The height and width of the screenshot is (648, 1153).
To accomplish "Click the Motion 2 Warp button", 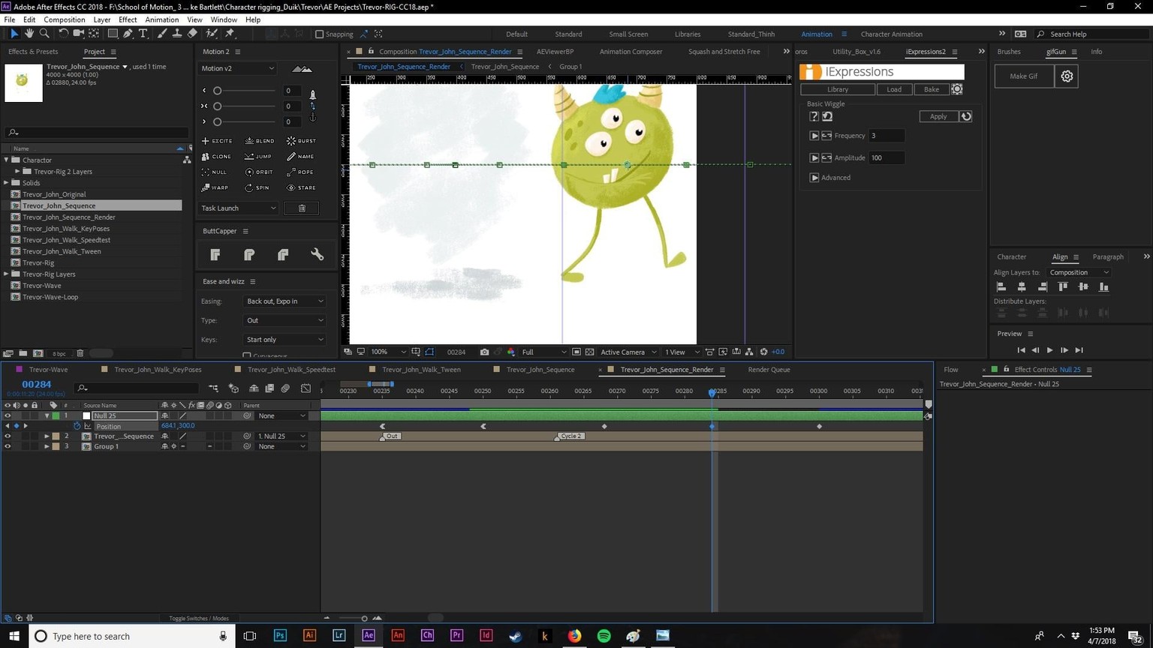I will [x=215, y=188].
